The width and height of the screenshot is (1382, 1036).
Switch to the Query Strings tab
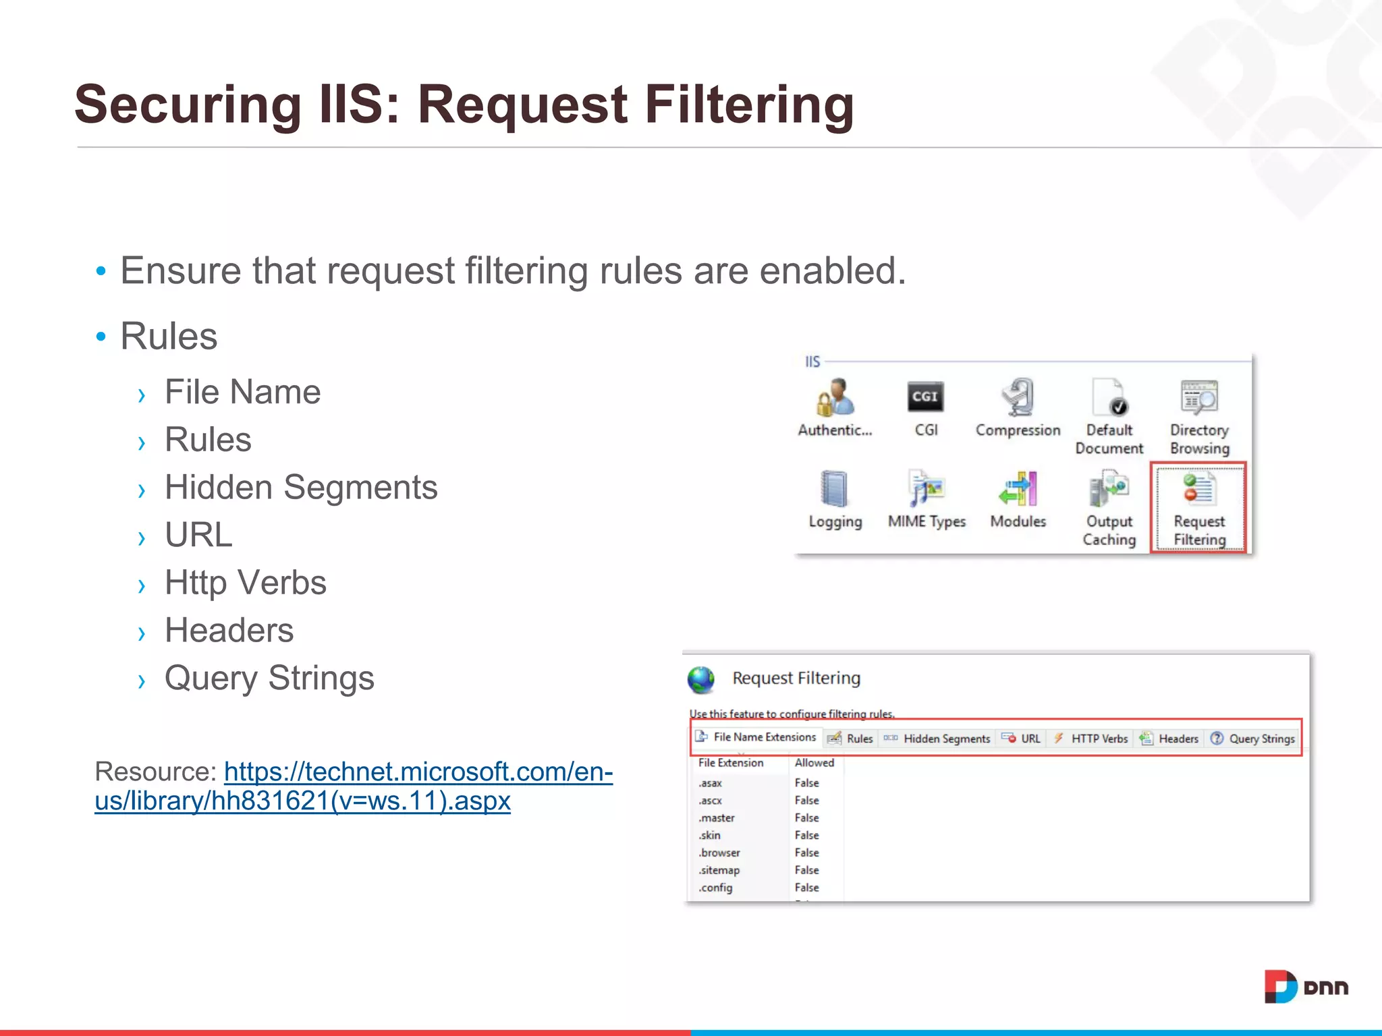1253,739
